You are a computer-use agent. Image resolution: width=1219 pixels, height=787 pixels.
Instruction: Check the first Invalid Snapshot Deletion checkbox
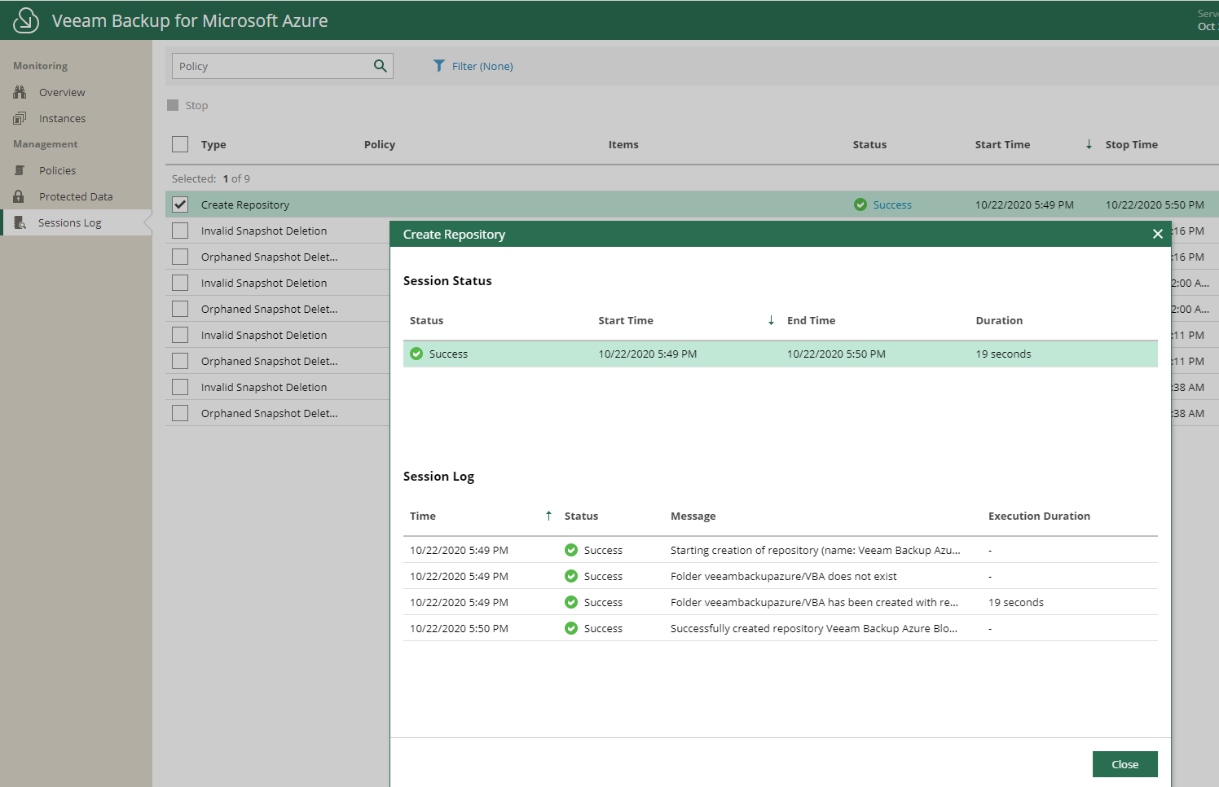point(180,231)
